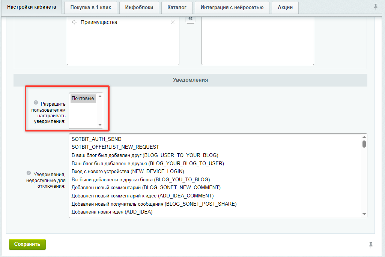This screenshot has width=385, height=257.
Task: Switch to the Каталог tab
Action: click(177, 7)
